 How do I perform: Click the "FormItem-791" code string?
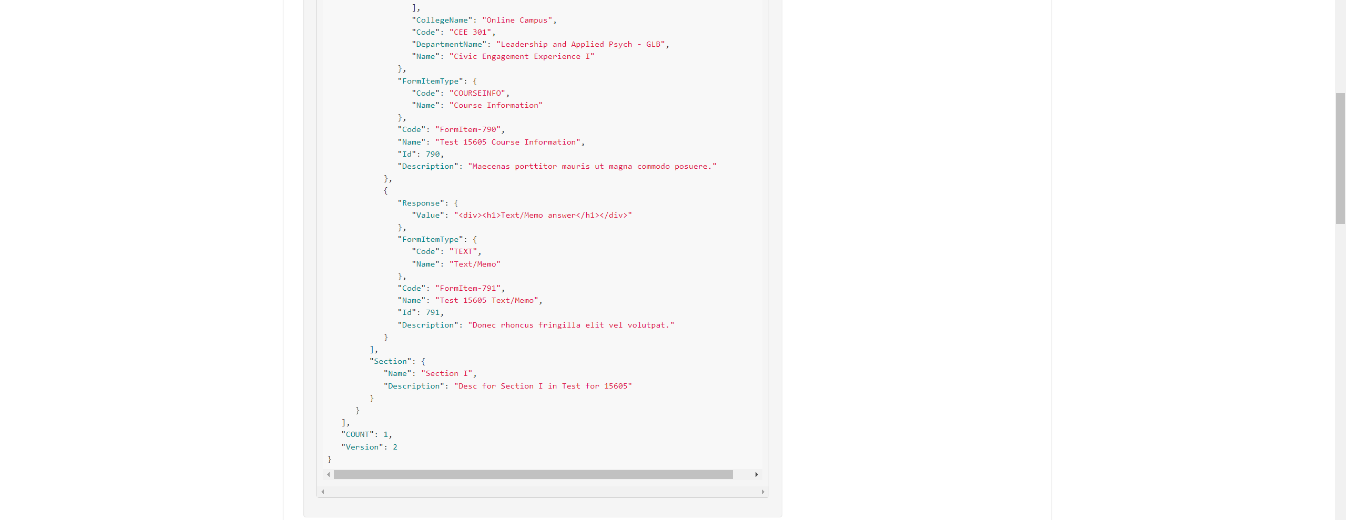tap(467, 289)
